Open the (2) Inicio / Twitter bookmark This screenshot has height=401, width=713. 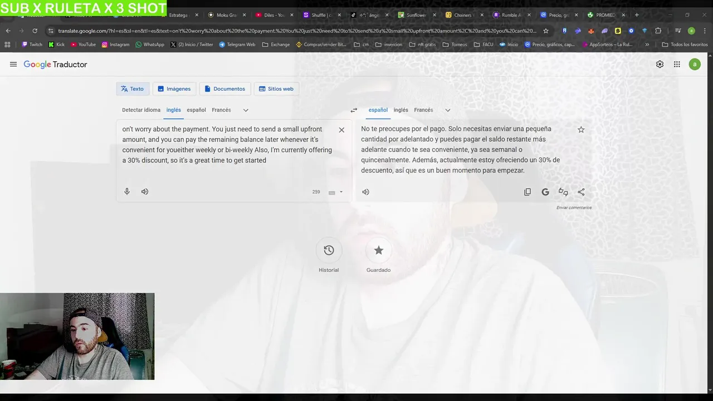(192, 45)
